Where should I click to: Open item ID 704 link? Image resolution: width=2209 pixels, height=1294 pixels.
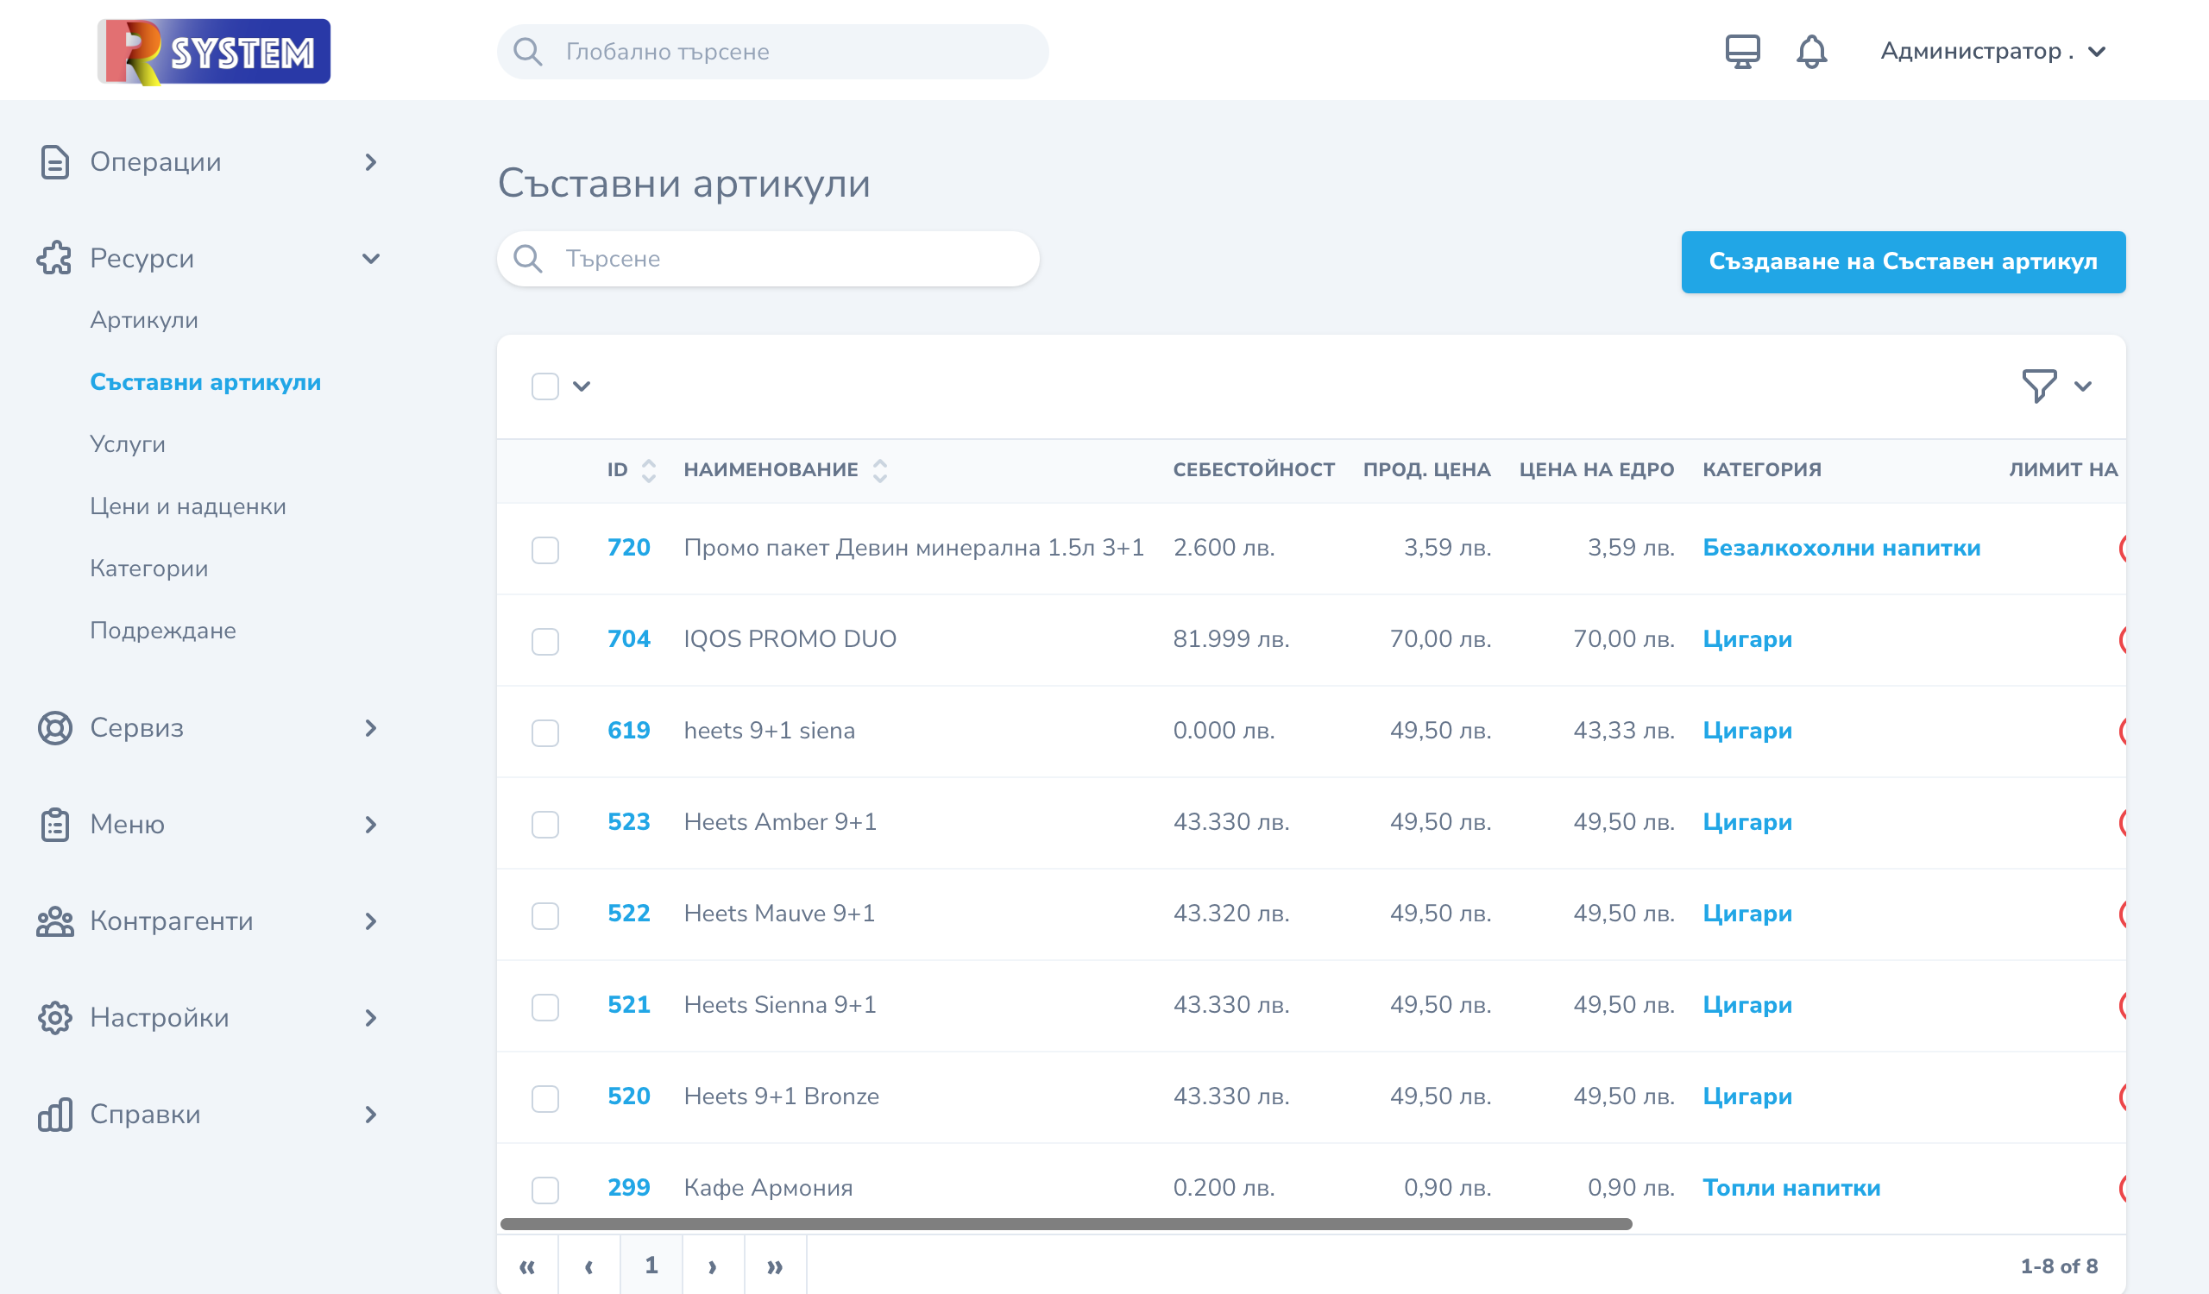point(628,638)
